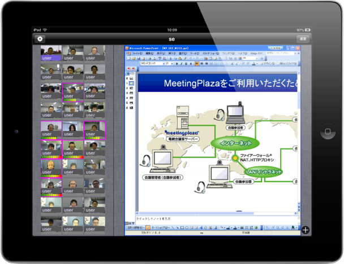Image resolution: width=344 pixels, height=264 pixels.
Task: Select the Arrow drawing tool
Action: [x=177, y=227]
